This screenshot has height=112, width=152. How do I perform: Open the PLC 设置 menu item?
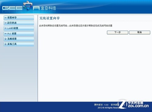coord(19,34)
